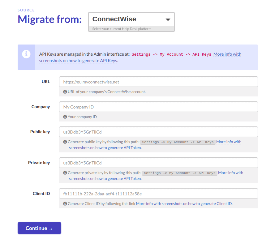Click info icon beside private key hint
275x247 pixels.
pyautogui.click(x=65, y=173)
